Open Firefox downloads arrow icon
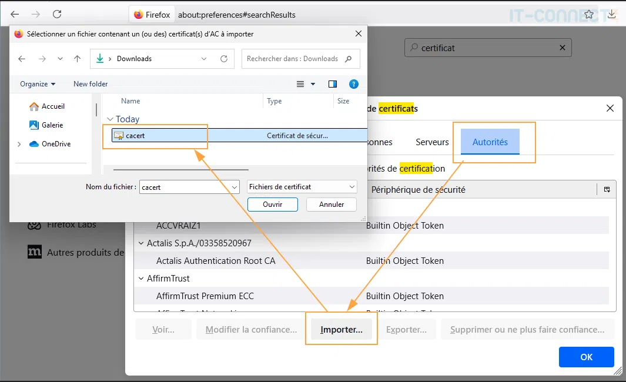 coord(612,14)
